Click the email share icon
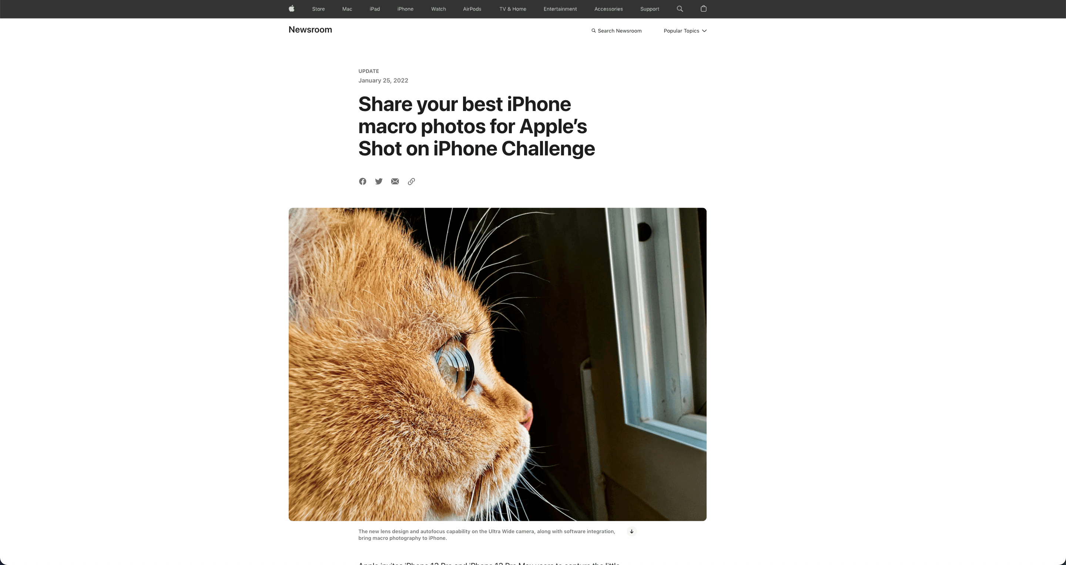Viewport: 1066px width, 565px height. [395, 182]
